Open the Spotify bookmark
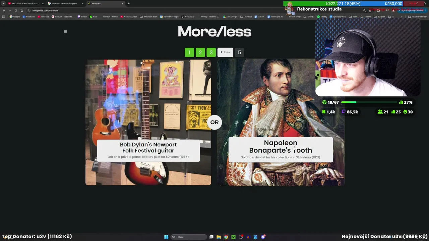 pos(322,17)
